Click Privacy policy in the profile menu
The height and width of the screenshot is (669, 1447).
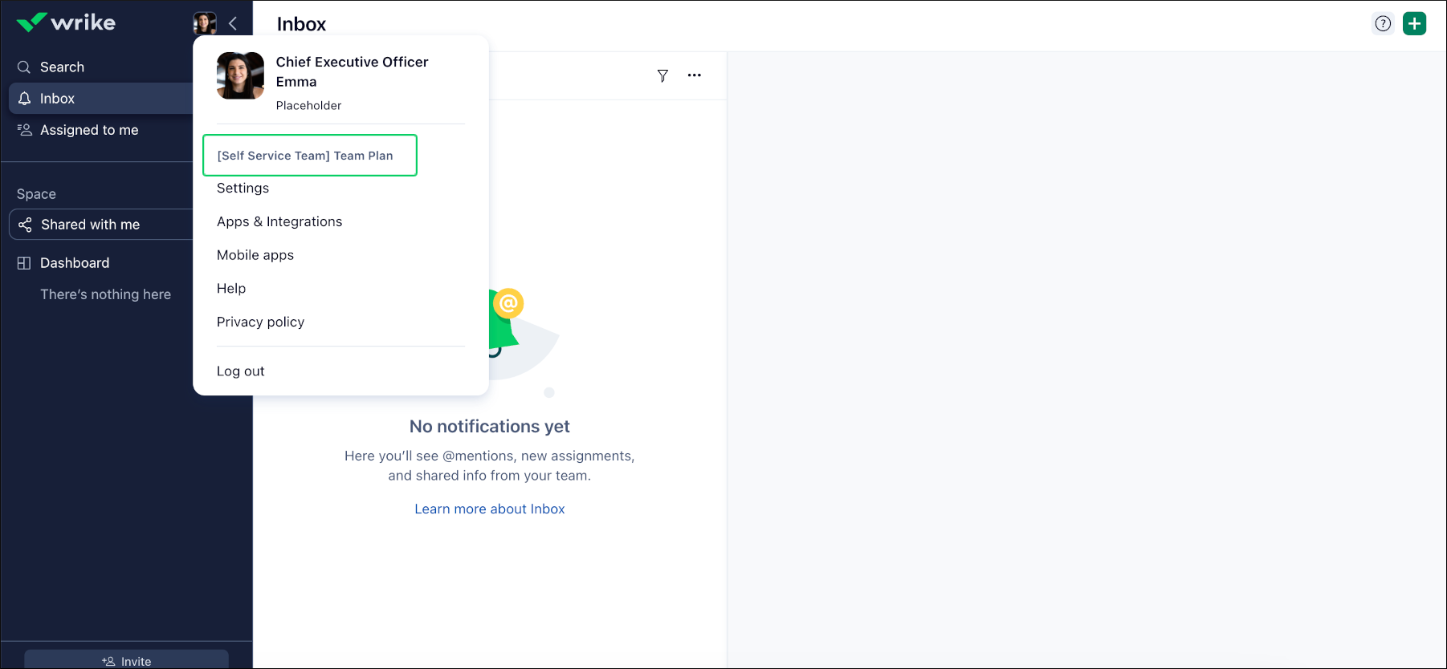[x=260, y=322]
